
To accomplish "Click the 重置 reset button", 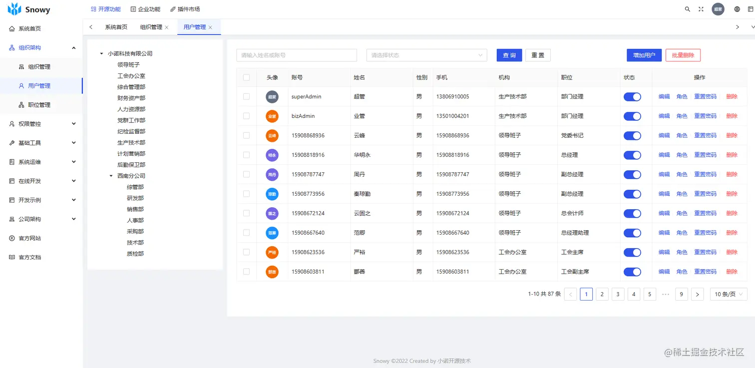I will (x=538, y=55).
